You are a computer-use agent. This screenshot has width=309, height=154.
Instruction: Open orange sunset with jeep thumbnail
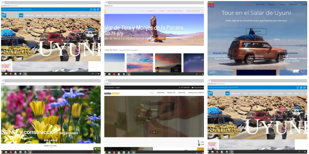point(168,63)
